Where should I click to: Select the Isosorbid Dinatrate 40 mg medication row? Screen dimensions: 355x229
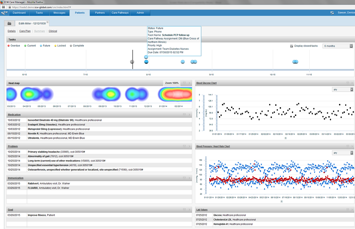[99, 120]
